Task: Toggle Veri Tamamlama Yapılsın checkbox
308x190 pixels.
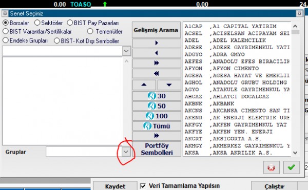Action: pos(143,186)
